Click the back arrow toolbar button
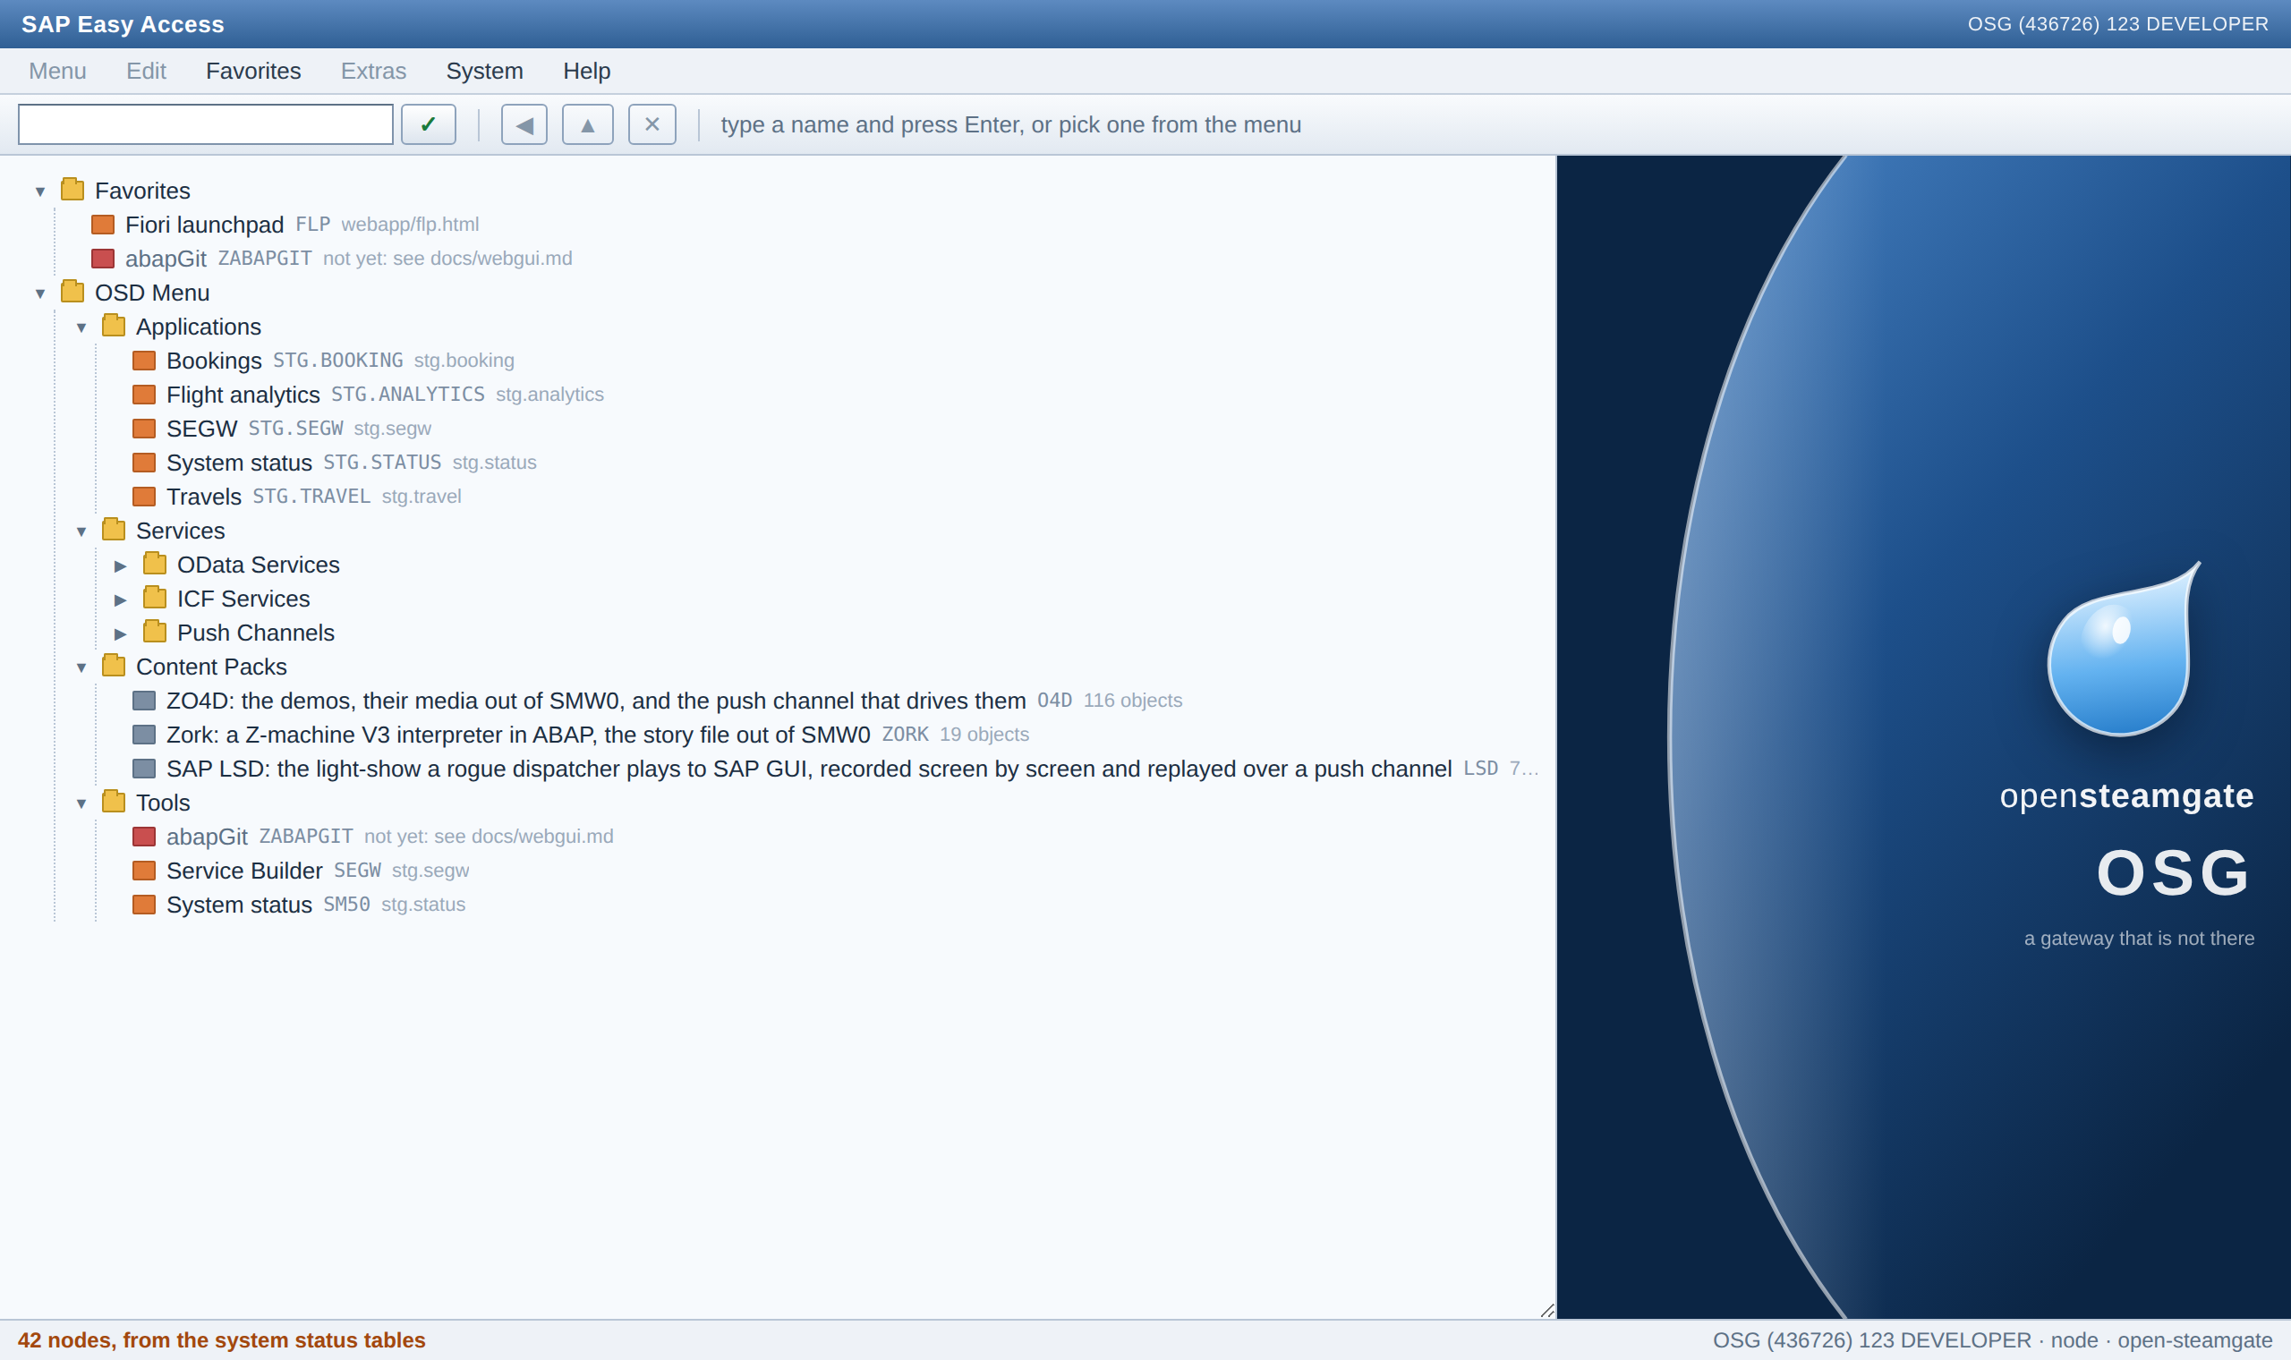 524,124
